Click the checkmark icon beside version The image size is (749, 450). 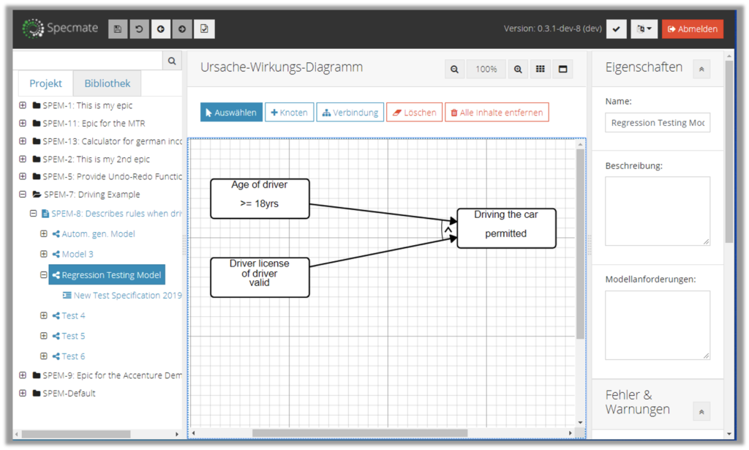pyautogui.click(x=617, y=29)
